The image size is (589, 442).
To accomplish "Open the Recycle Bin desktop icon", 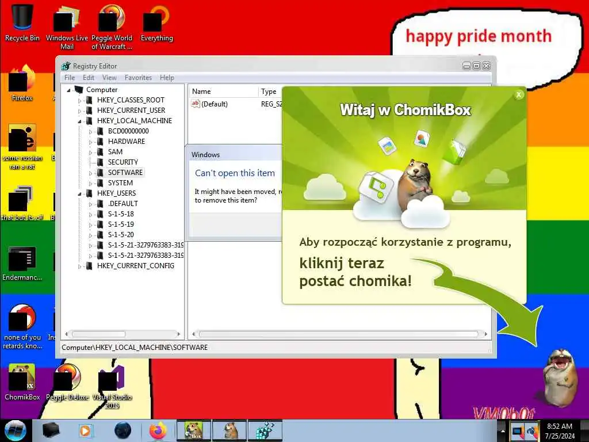I will (x=22, y=22).
